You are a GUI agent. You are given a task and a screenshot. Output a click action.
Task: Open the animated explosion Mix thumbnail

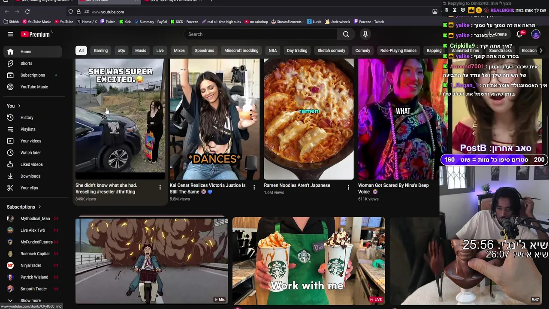point(151,261)
